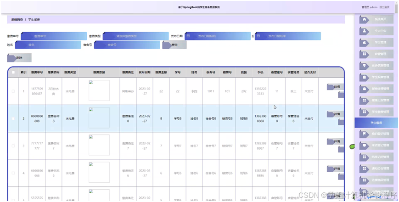
Task: Tick the select-all checkbox in table header
Action: 13,72
